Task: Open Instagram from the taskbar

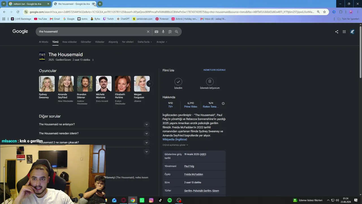Action: 151,200
